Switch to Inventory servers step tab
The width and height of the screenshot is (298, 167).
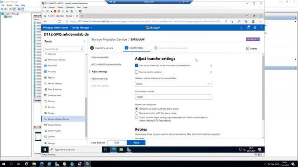(x=102, y=48)
